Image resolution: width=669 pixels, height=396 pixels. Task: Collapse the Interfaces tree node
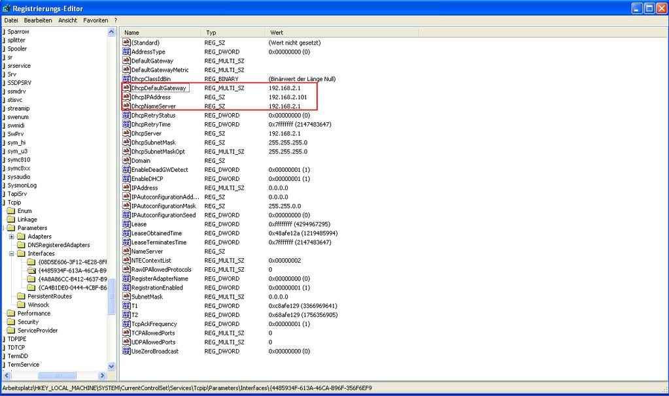click(12, 254)
